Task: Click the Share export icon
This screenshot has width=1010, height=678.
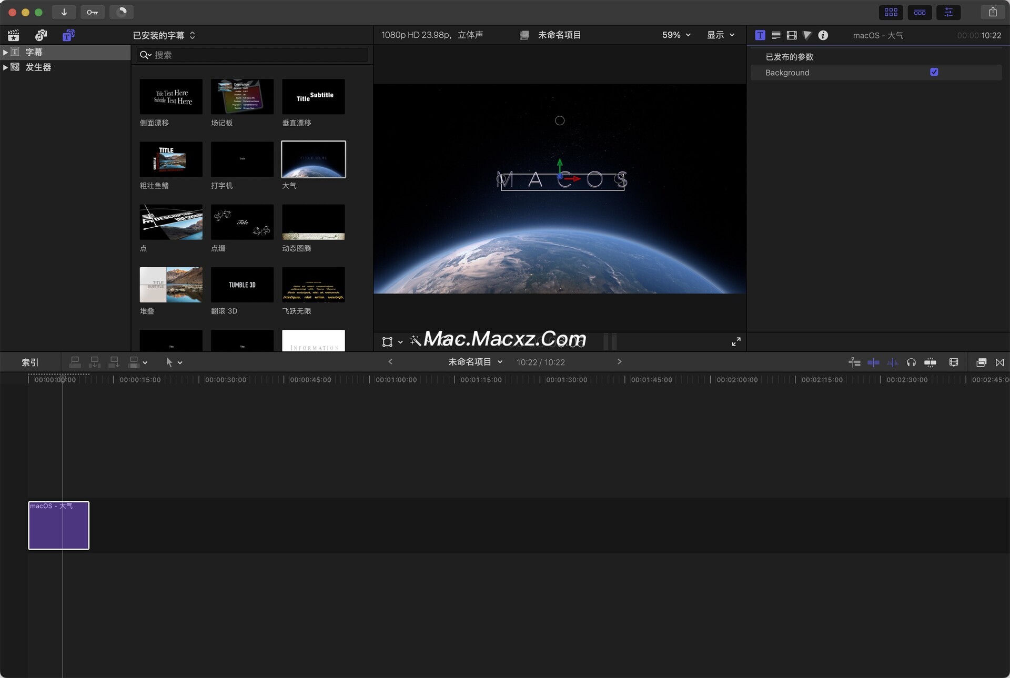Action: (993, 12)
